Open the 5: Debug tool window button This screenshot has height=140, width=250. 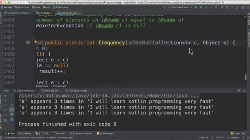pyautogui.click(x=25, y=133)
